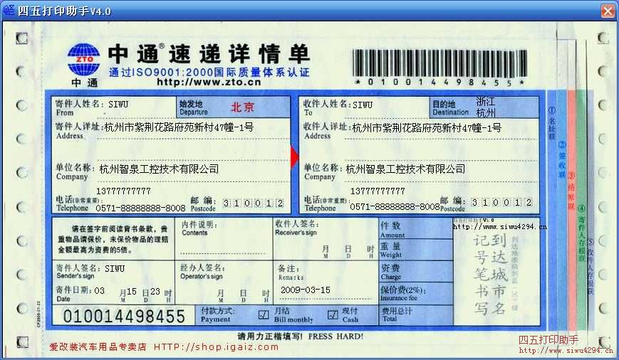
Task: Click the barcode image at top right
Action: [439, 63]
